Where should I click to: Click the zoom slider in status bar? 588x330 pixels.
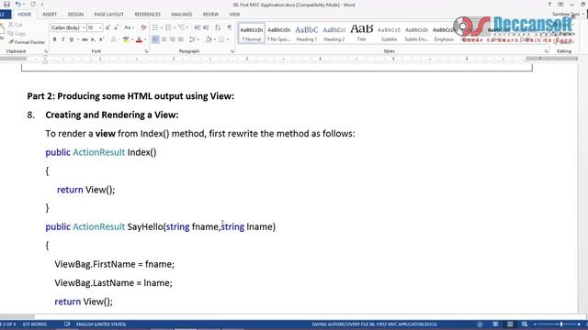coord(558,324)
